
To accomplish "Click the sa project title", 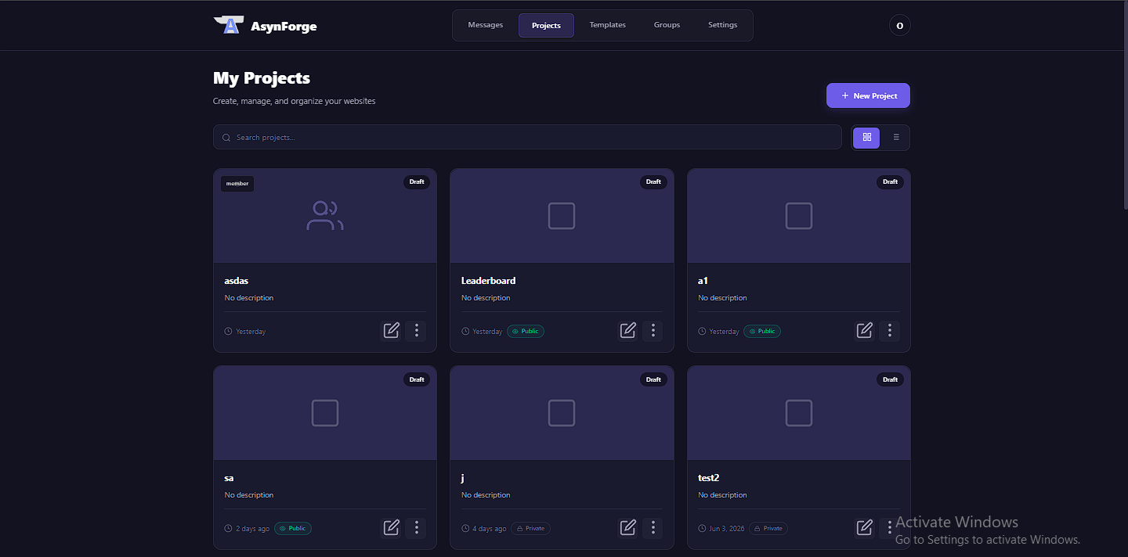I will [x=229, y=477].
